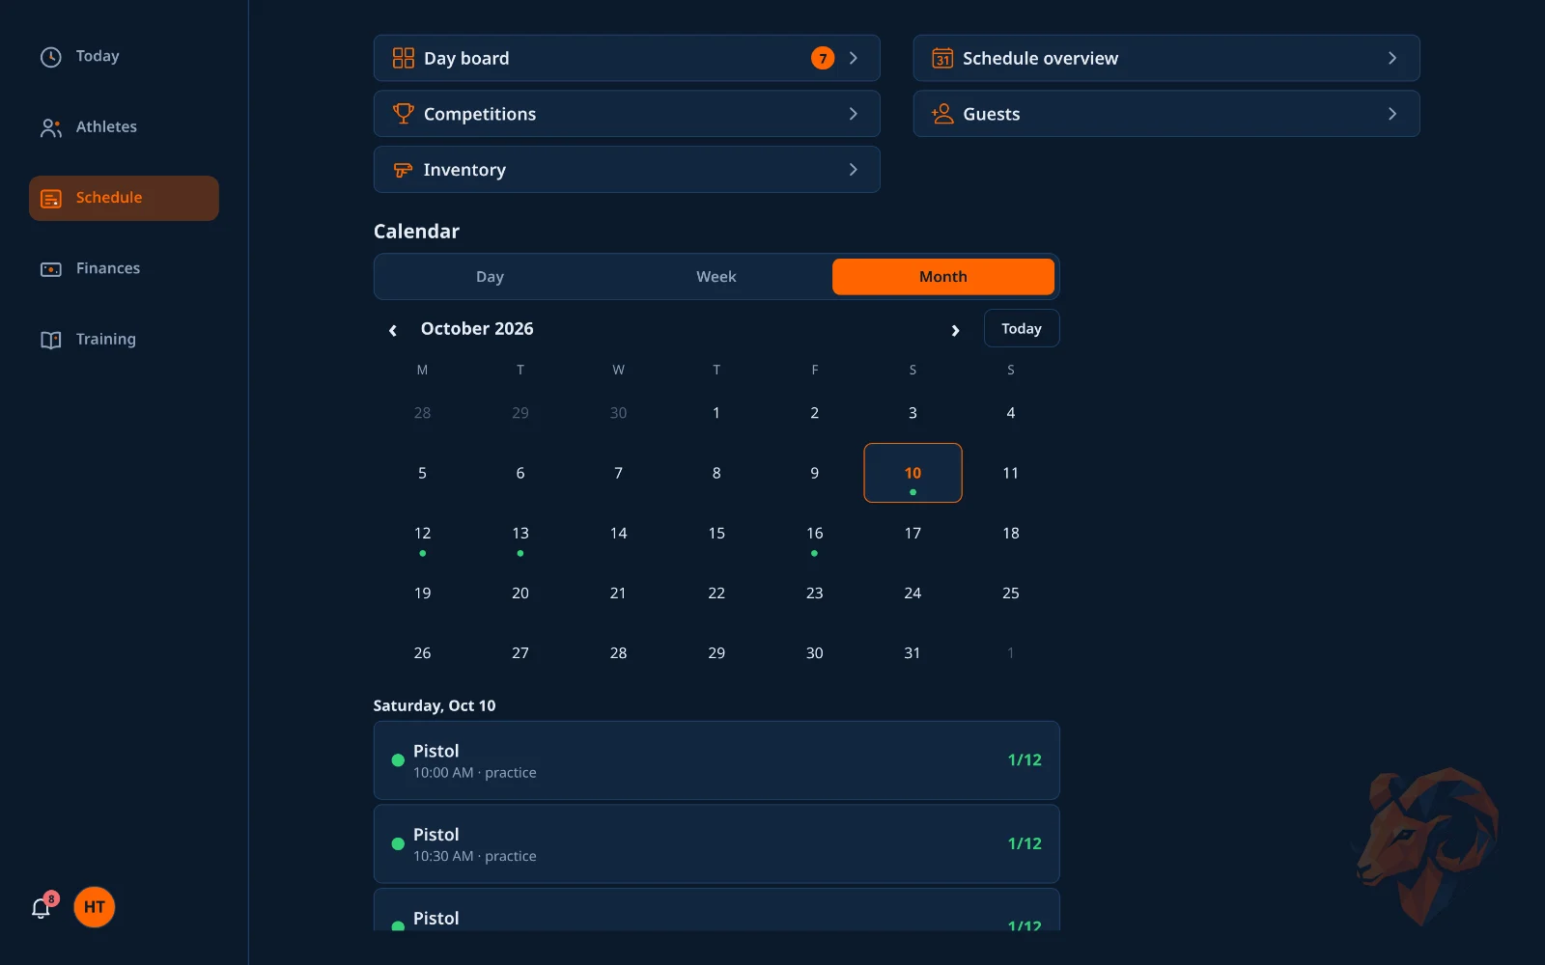The image size is (1545, 965).
Task: Click the Athletes people icon
Action: coord(51,127)
